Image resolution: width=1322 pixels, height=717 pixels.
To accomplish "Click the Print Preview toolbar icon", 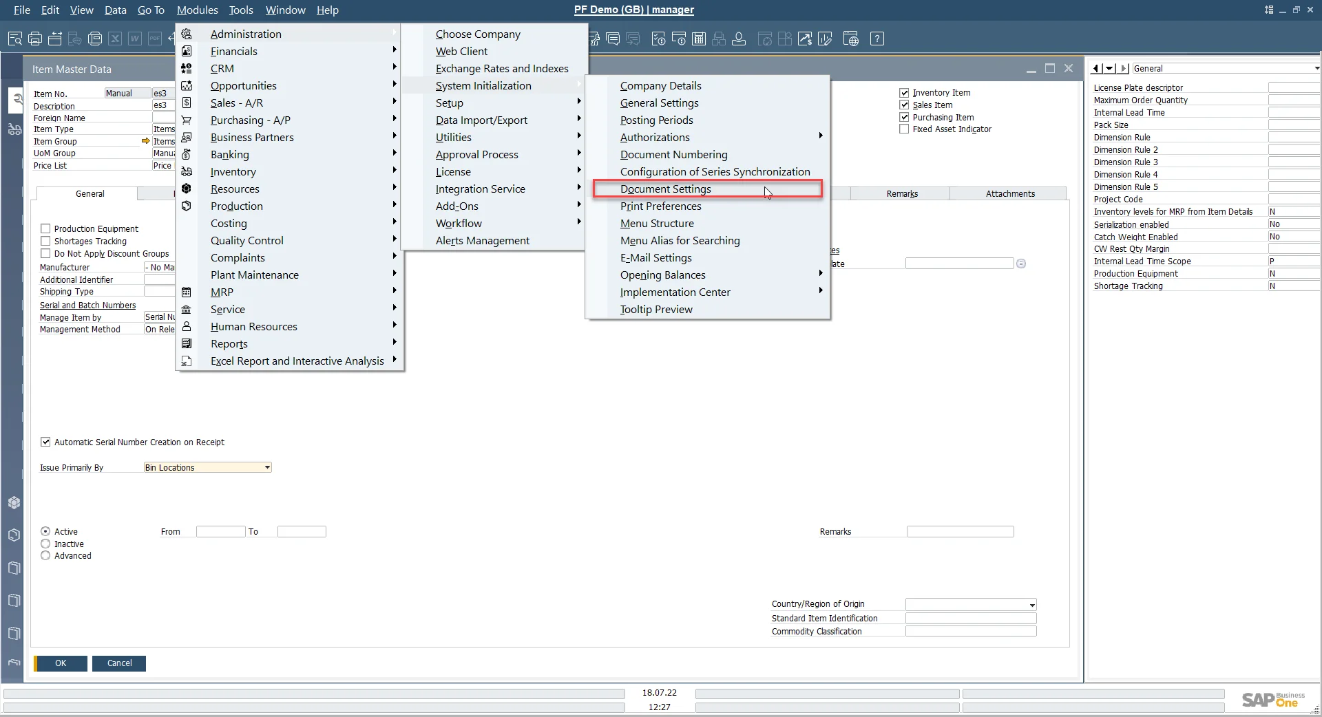I will point(14,39).
